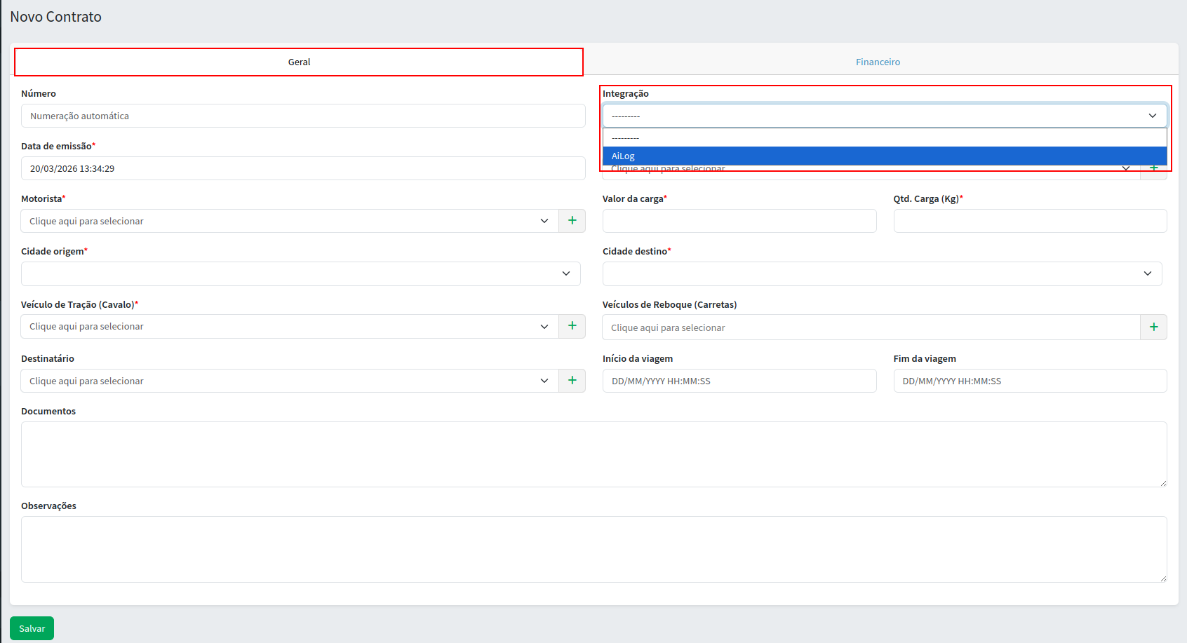Choose the blank dashes option in Integração
This screenshot has height=643, width=1187.
pos(884,137)
